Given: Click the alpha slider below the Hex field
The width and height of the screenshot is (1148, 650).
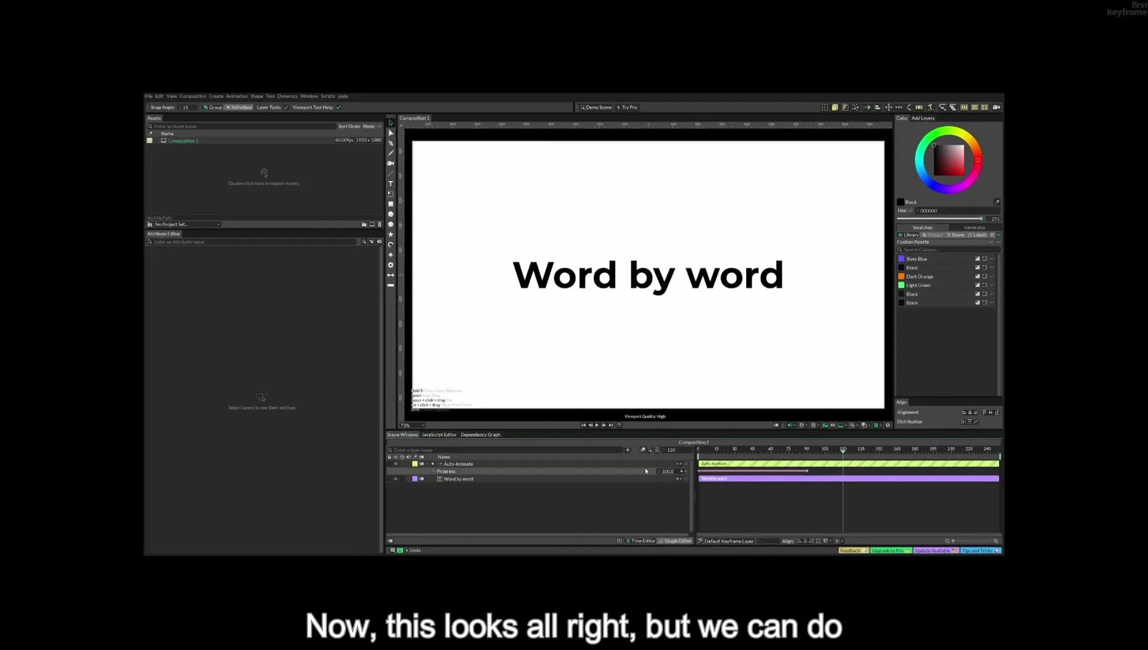Looking at the screenshot, I should tap(940, 219).
